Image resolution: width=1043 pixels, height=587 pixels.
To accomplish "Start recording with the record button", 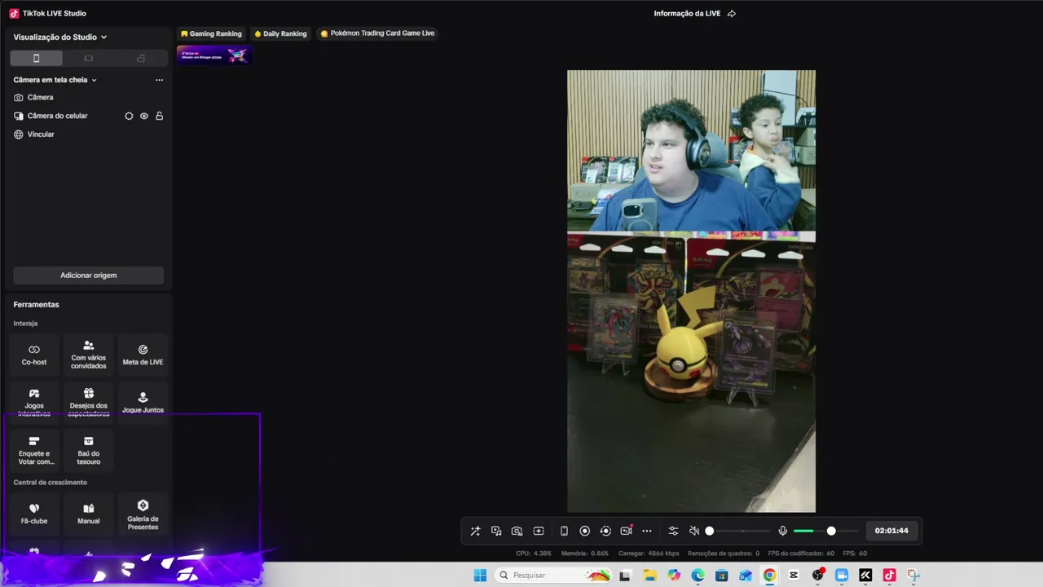I will (584, 531).
